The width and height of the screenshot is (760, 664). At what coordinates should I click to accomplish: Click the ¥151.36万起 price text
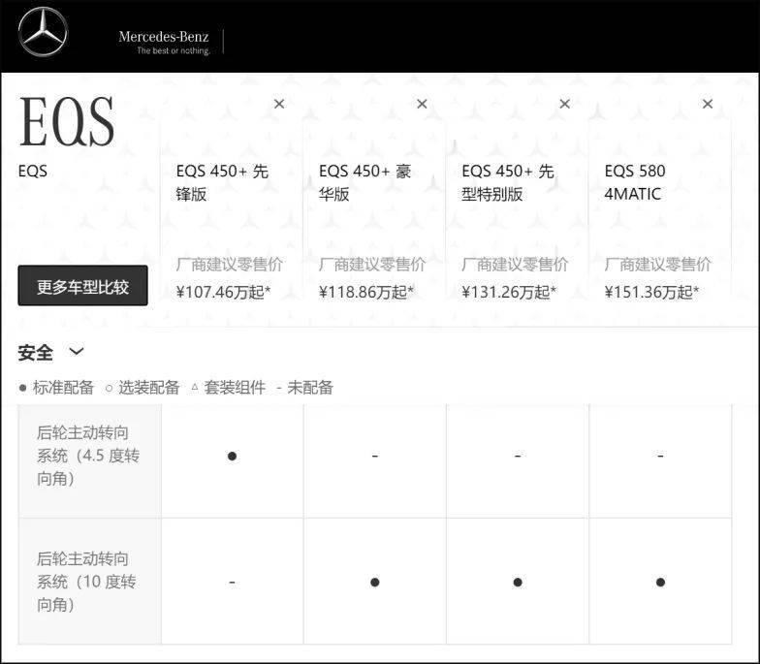click(651, 291)
